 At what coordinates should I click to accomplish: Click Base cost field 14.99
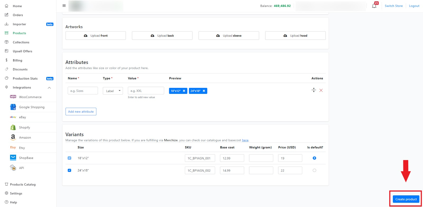[232, 170]
